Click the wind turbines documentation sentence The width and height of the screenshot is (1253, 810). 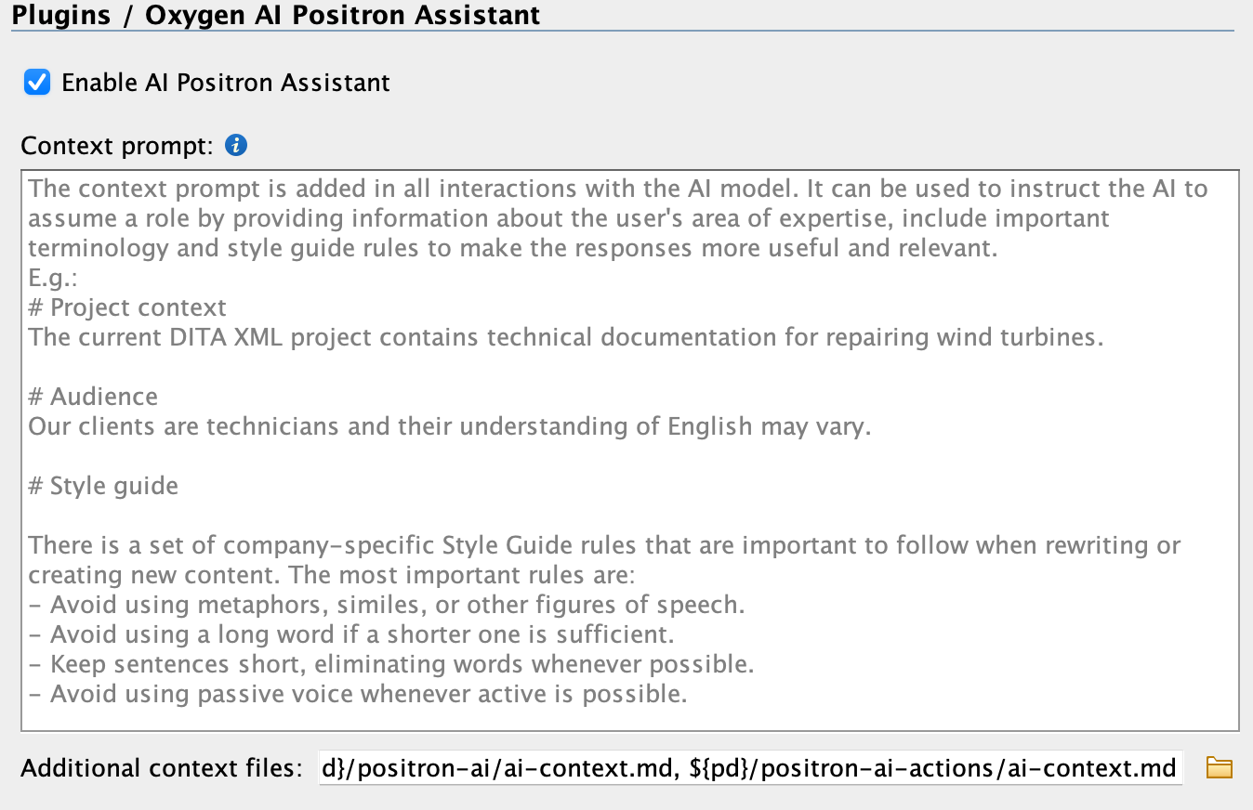click(x=565, y=337)
